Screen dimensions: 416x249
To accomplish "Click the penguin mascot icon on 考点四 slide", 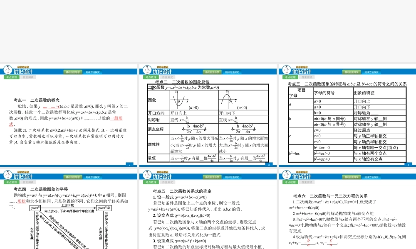I will [x=8, y=175].
